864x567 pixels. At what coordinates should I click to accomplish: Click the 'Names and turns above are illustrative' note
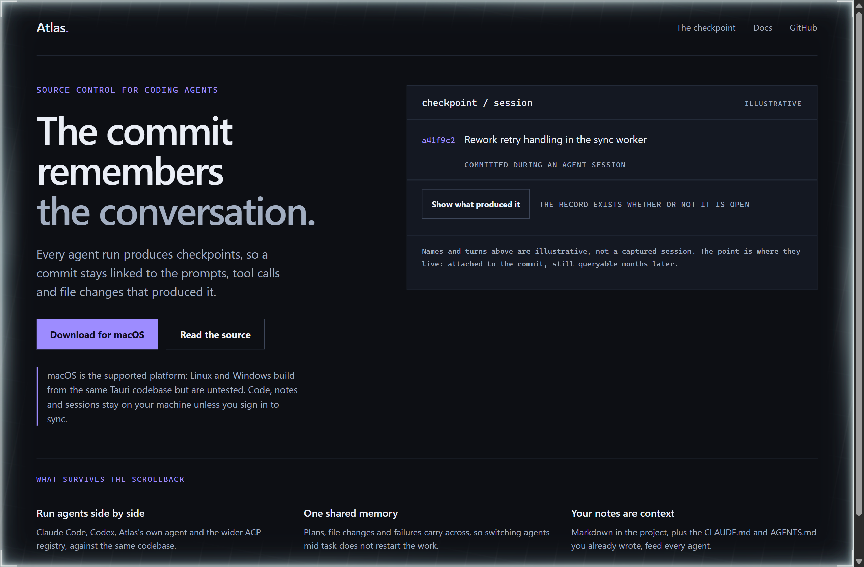(x=611, y=258)
